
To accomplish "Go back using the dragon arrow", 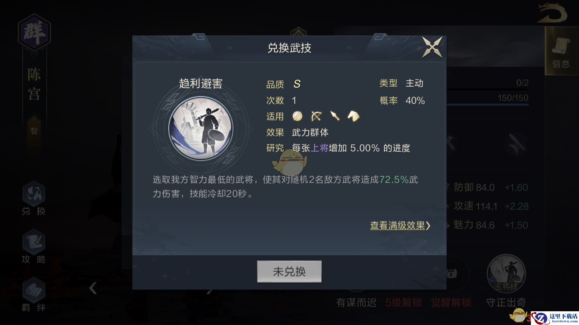I will click(x=552, y=13).
